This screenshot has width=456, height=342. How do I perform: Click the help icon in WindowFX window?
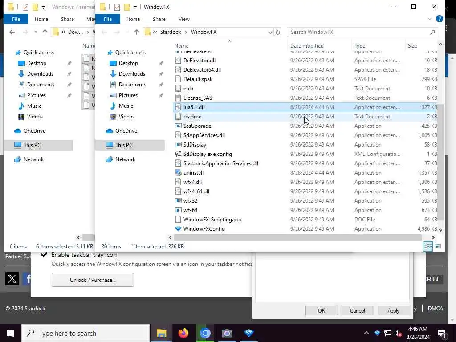tap(440, 19)
